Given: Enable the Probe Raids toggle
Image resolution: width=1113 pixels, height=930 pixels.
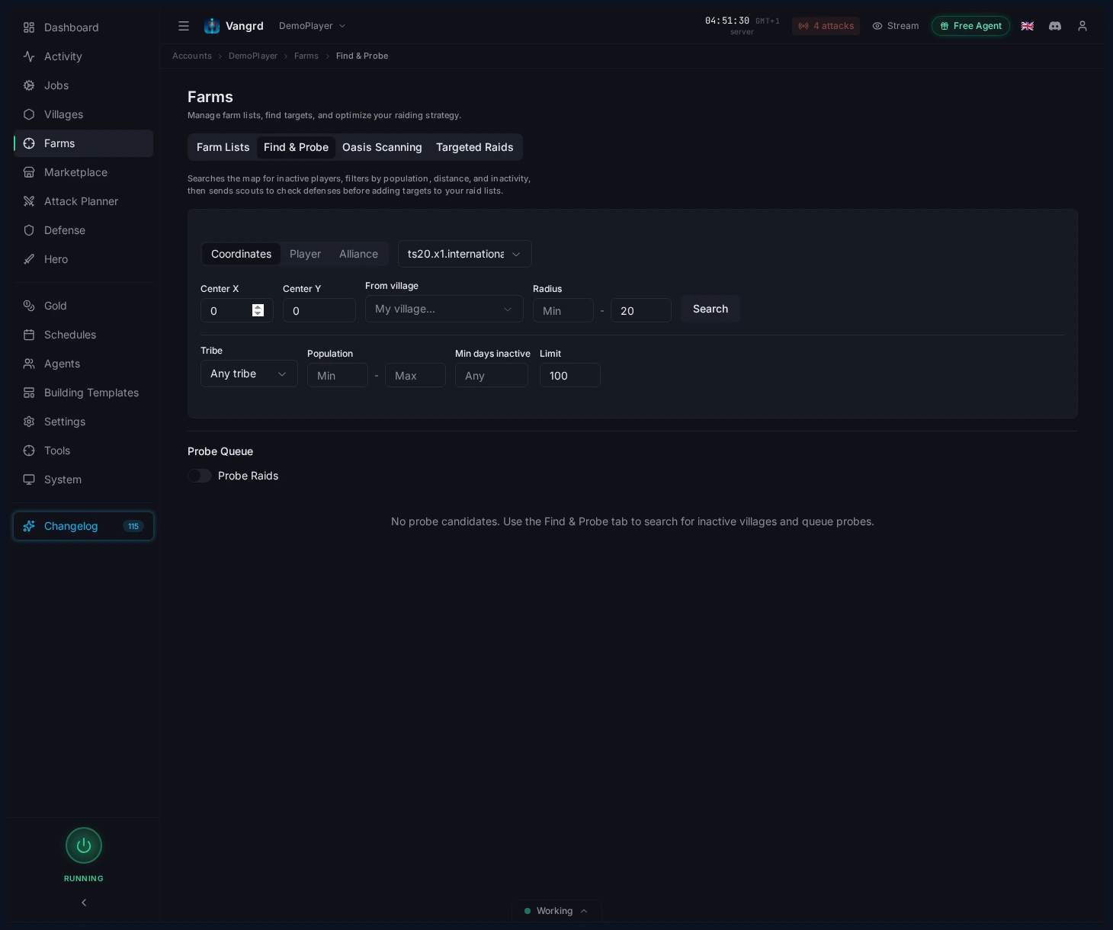Looking at the screenshot, I should (x=200, y=476).
